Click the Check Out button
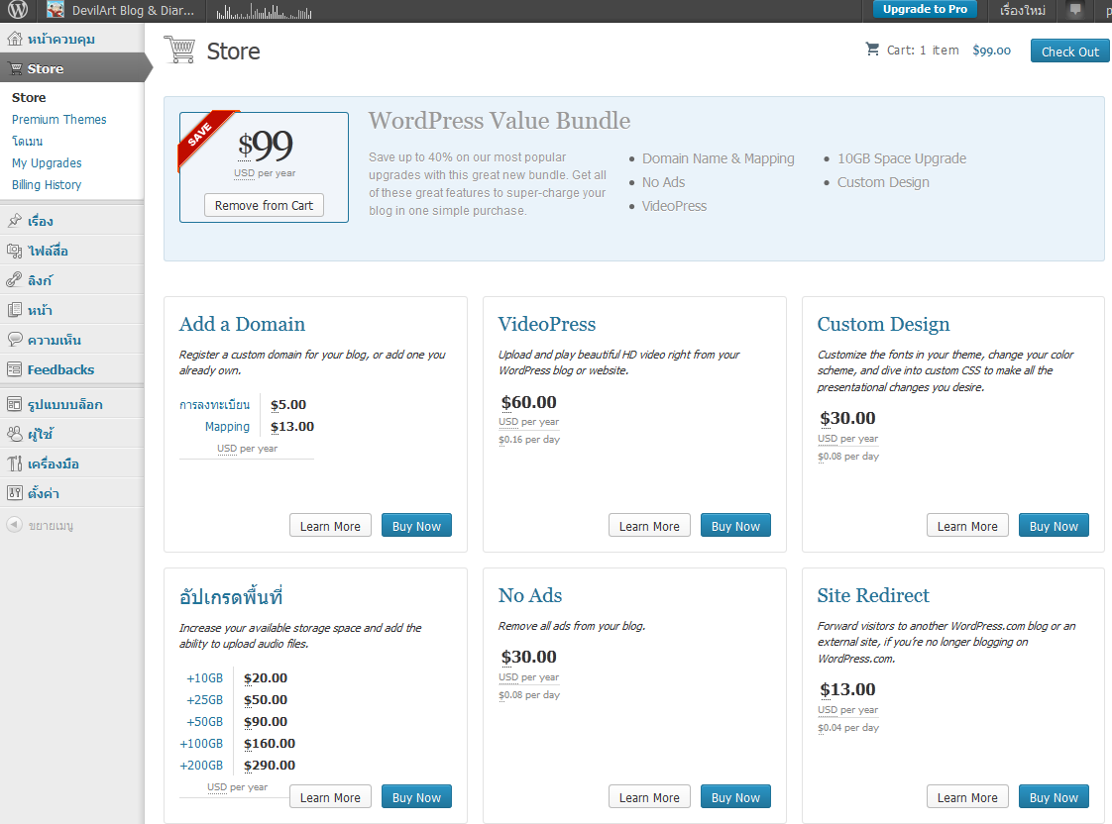The width and height of the screenshot is (1112, 824). (1069, 51)
